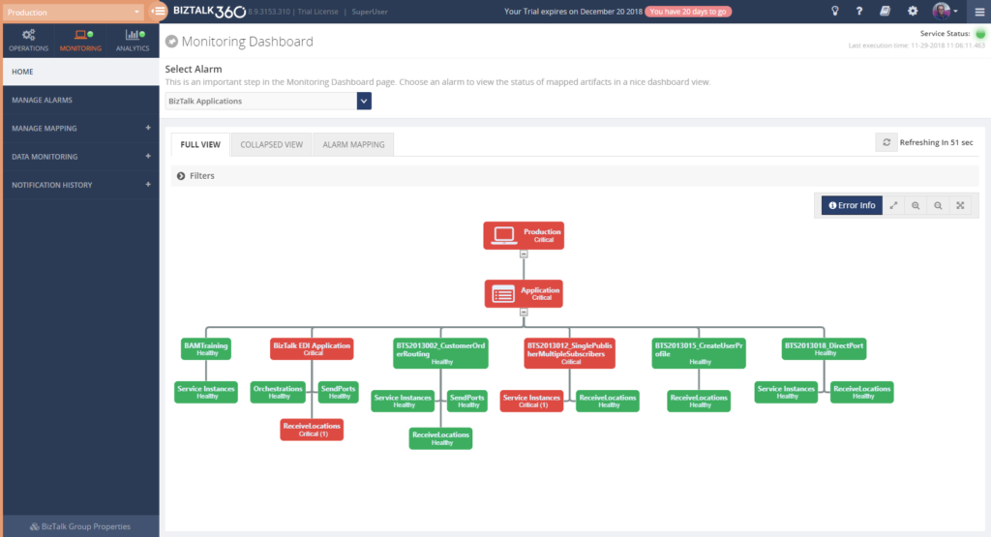991x537 pixels.
Task: Click the Trial License text in header
Action: 317,12
